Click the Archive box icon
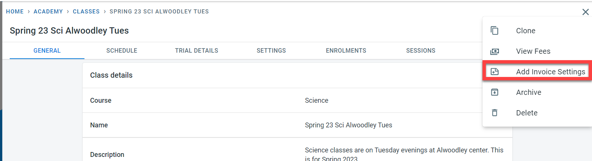 494,92
